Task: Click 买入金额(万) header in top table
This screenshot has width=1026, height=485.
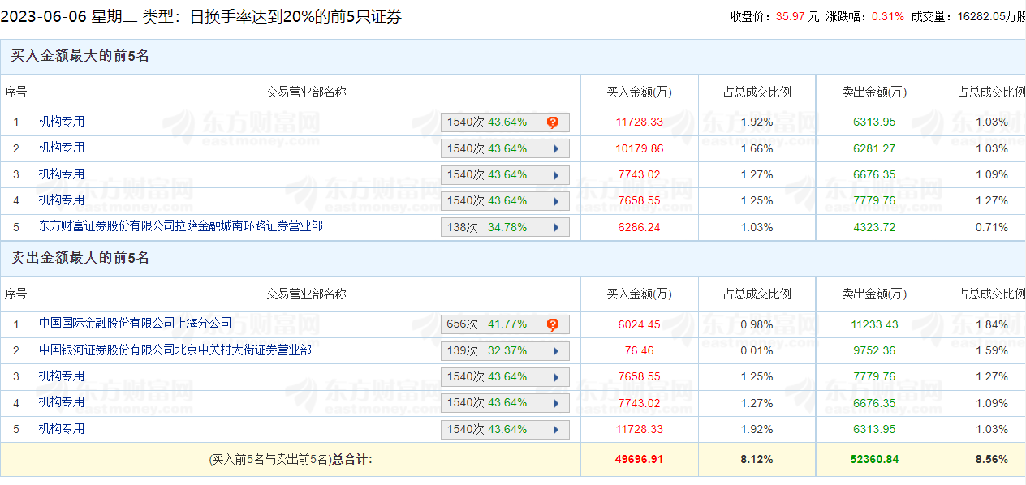Action: pyautogui.click(x=640, y=92)
